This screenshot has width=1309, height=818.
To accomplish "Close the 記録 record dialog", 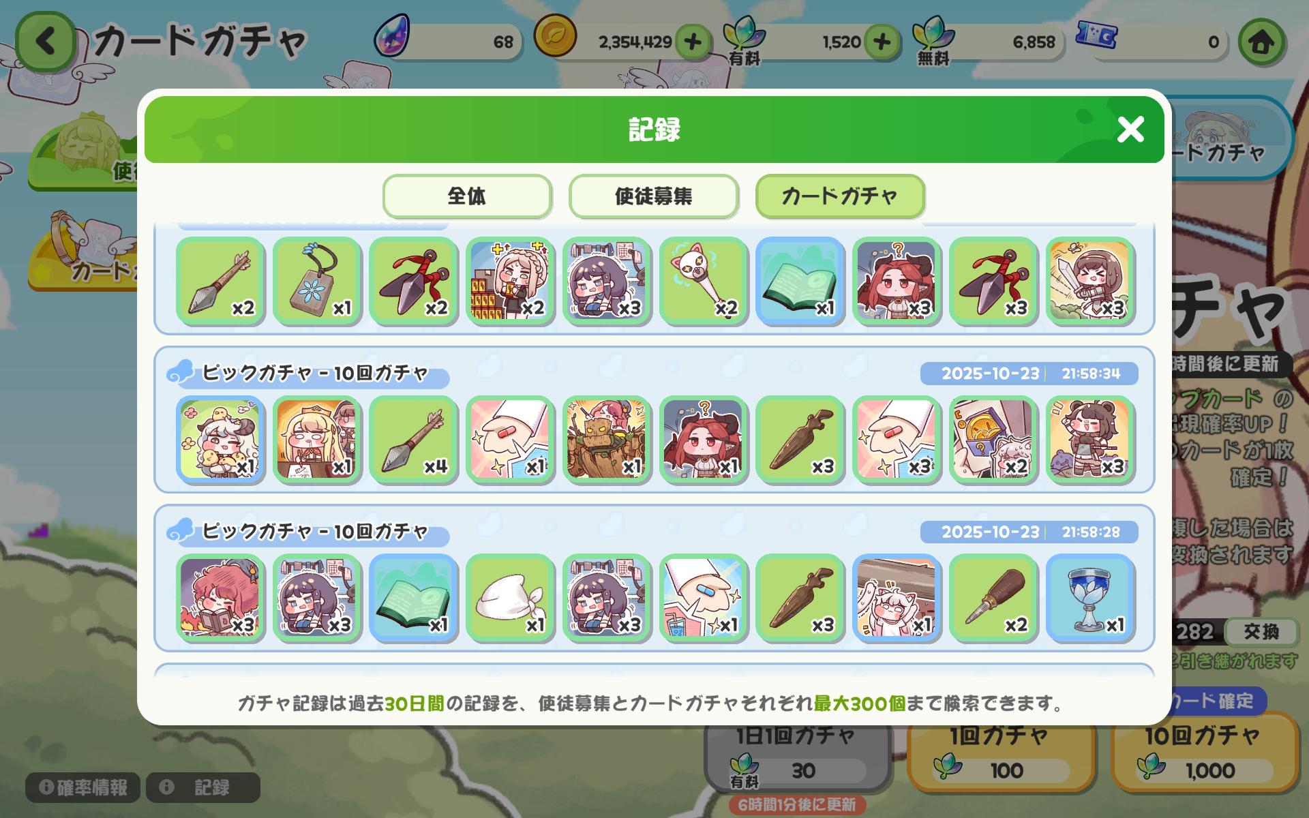I will 1130,129.
